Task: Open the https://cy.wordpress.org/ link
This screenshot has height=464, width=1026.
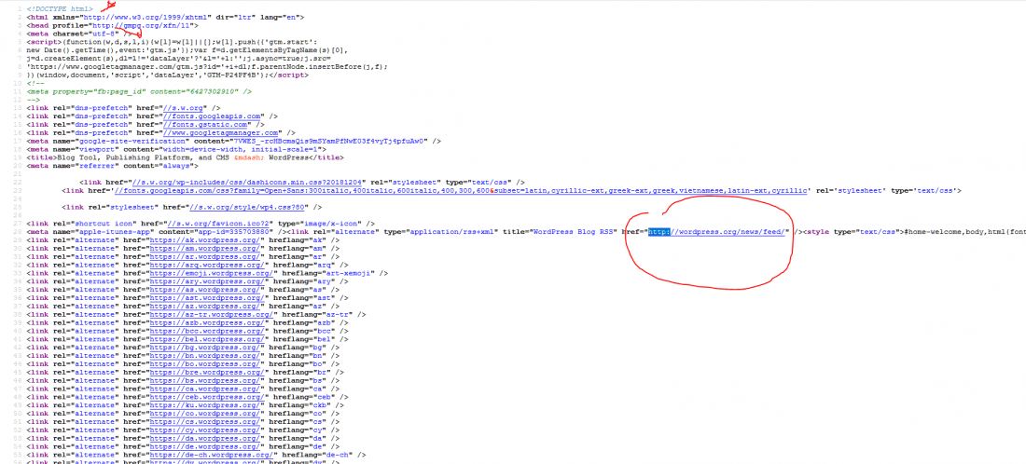Action: 206,430
